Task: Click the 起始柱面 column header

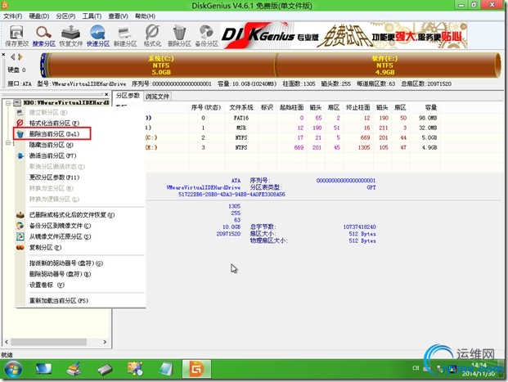Action: pos(291,108)
